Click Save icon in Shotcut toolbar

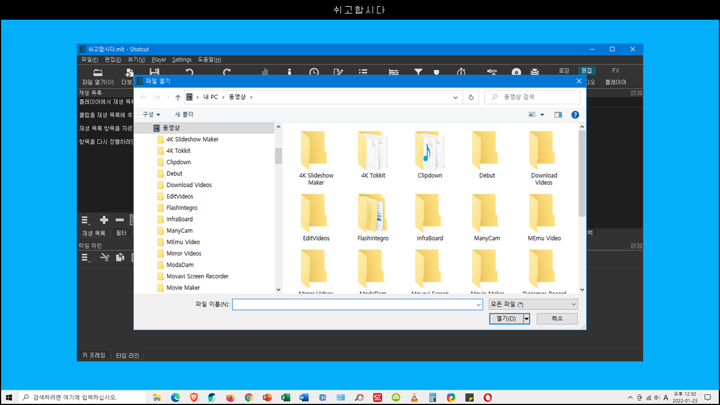pos(155,72)
